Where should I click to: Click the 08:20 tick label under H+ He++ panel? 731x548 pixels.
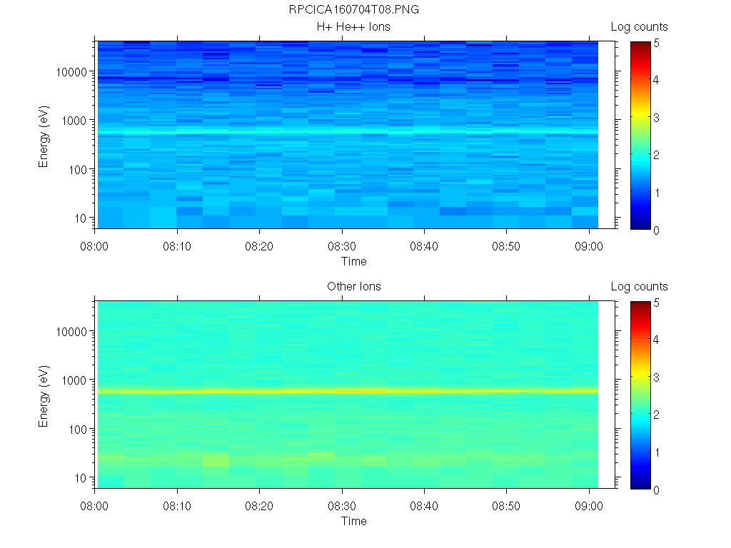[x=259, y=246]
